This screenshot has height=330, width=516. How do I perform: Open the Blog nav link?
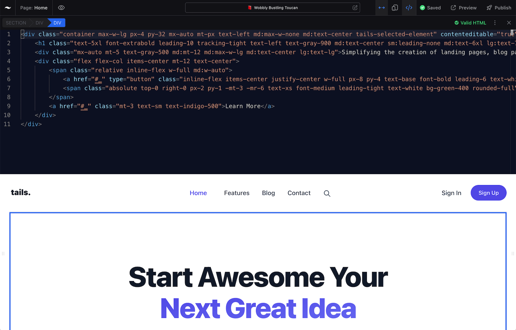pos(268,193)
